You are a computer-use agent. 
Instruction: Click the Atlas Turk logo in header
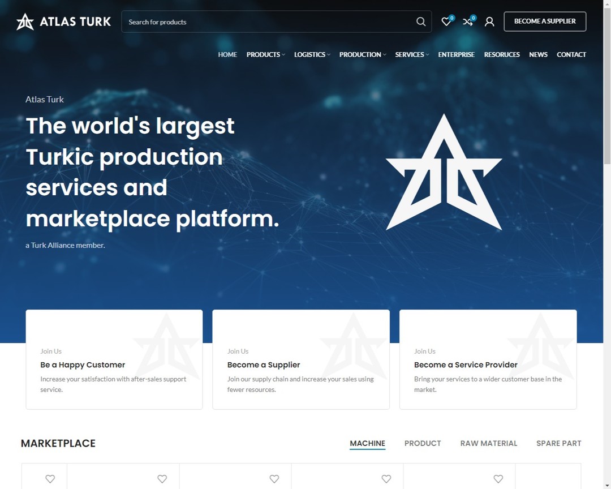click(63, 22)
